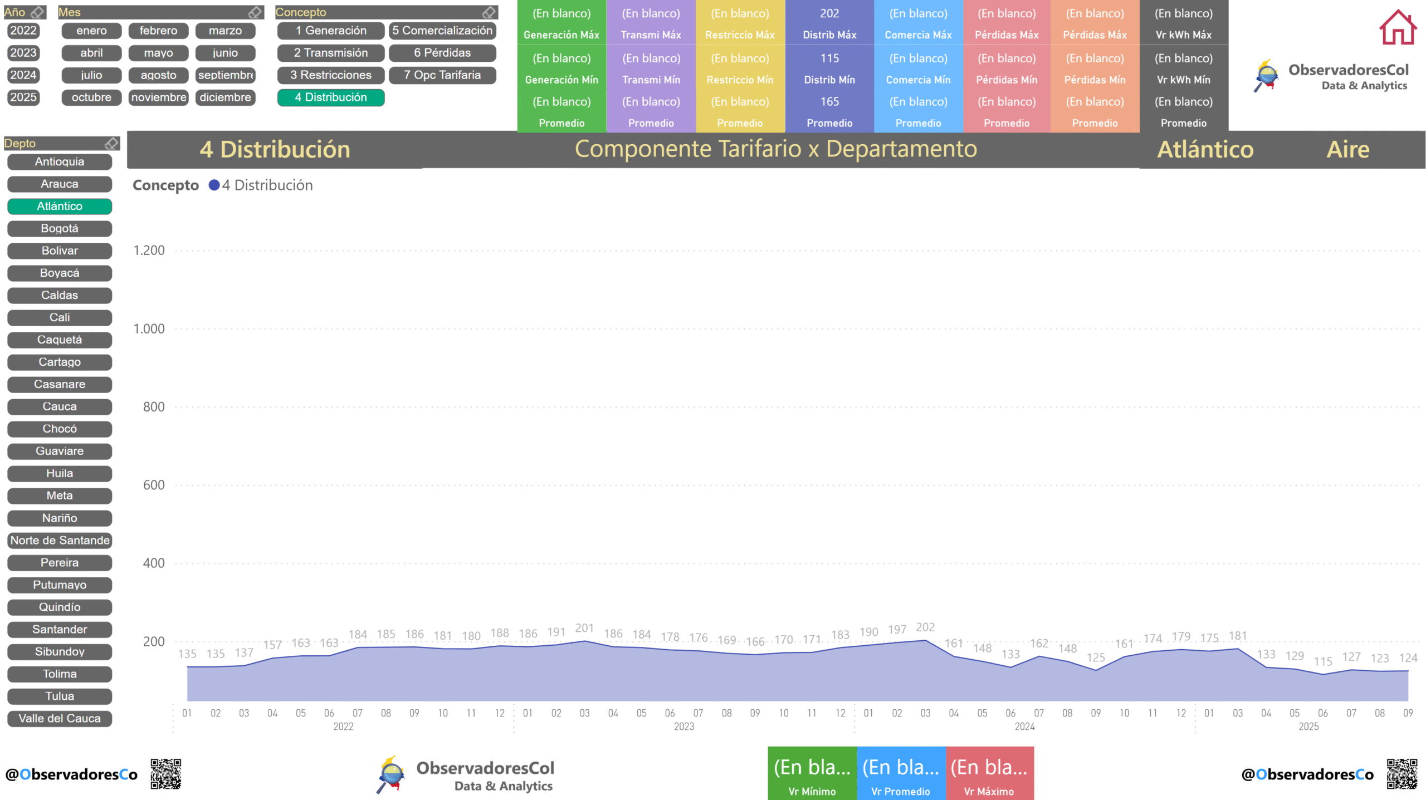
Task: Click the Distrib Máx 202 card
Action: click(829, 22)
